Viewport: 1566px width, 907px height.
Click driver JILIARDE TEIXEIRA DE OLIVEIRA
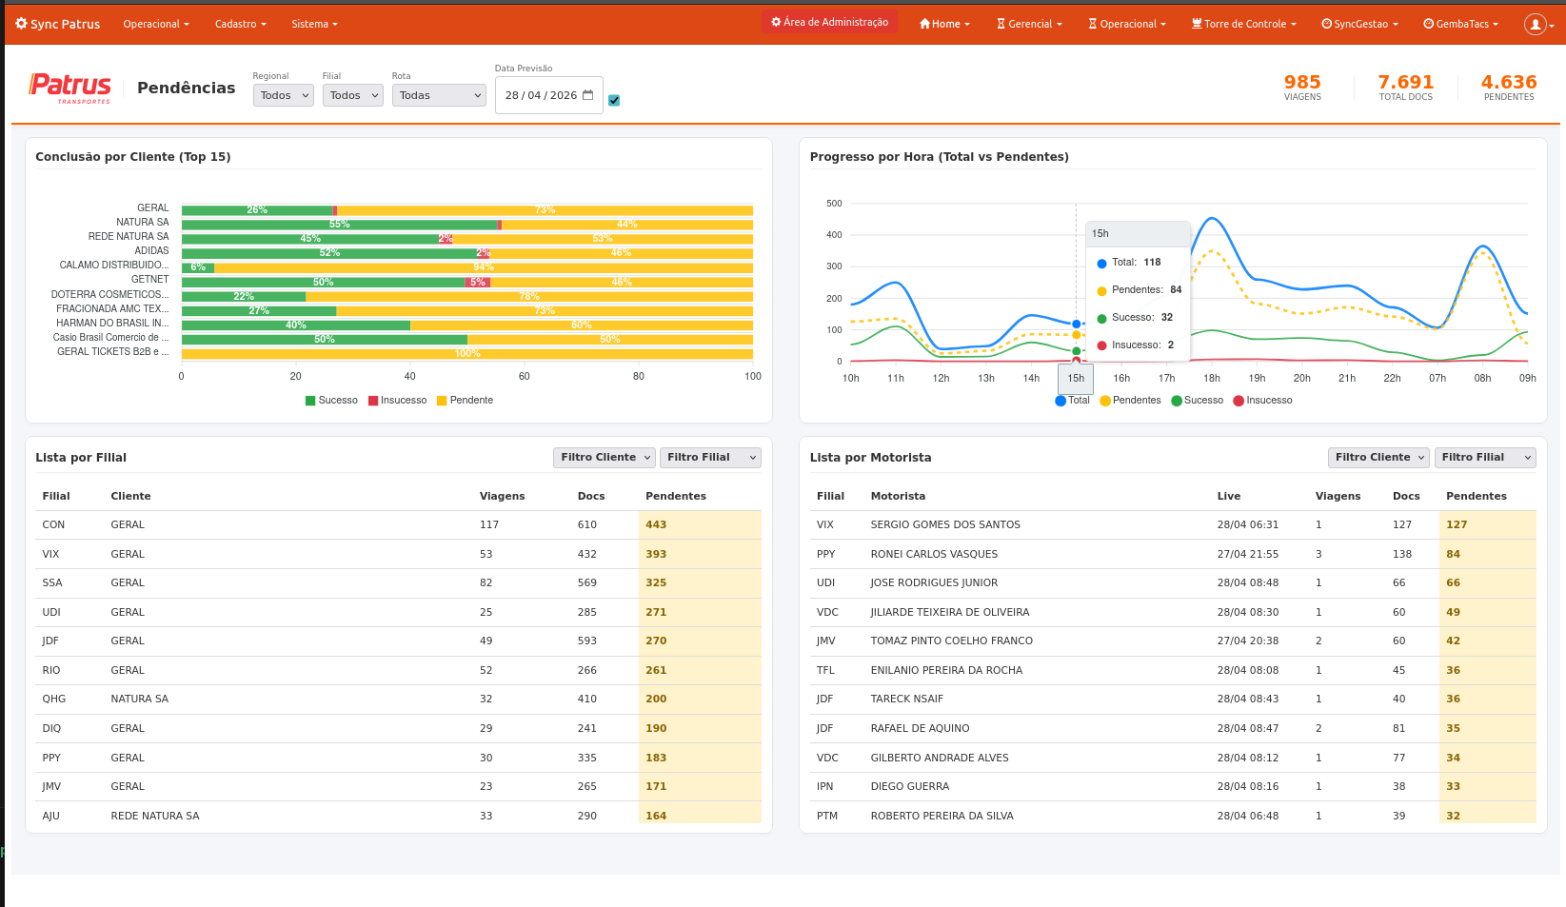click(x=950, y=613)
